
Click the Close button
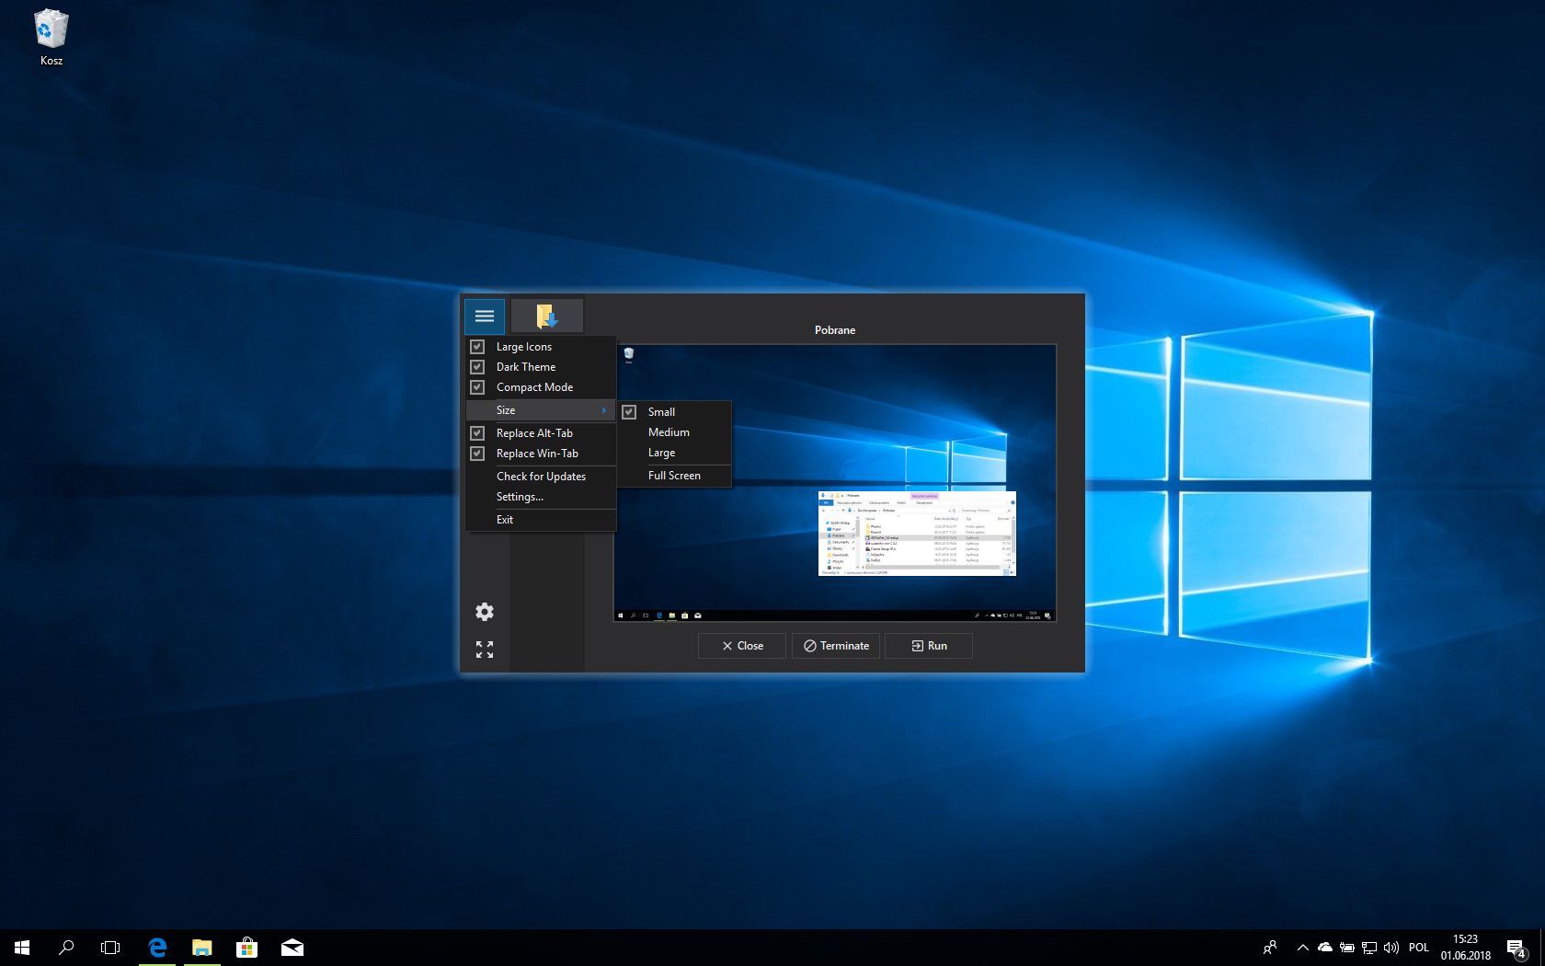[742, 646]
